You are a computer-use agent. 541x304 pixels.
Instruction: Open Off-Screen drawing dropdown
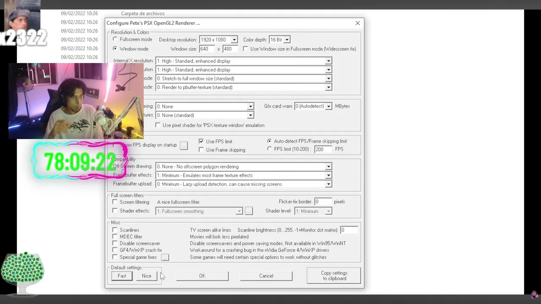(x=243, y=167)
